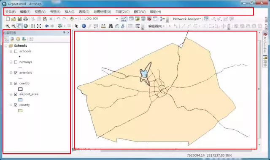Switch to List By Visibility view

click(18, 39)
